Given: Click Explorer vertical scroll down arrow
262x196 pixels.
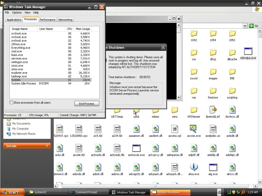Looking at the screenshot, I should (x=260, y=182).
